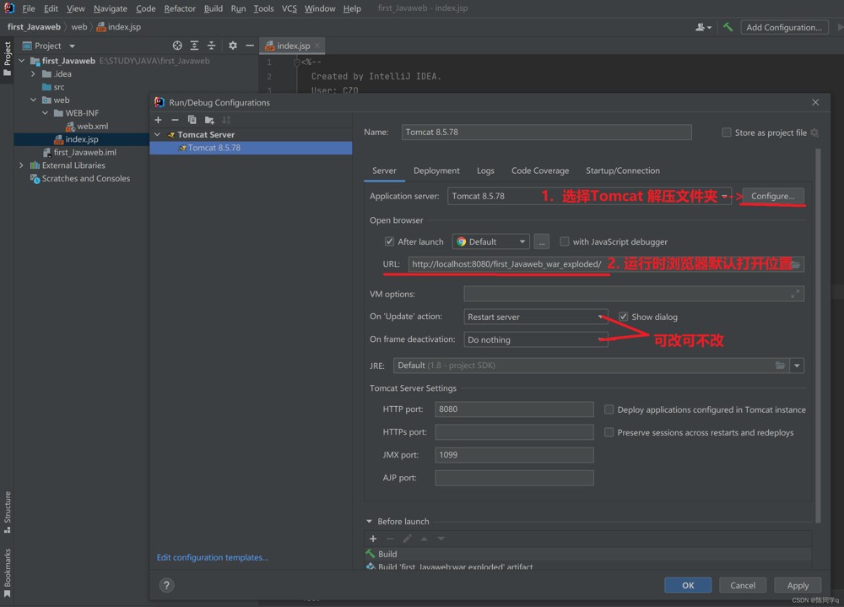The height and width of the screenshot is (607, 844).
Task: Check Preserve sessions across restarts and redeploys
Action: pyautogui.click(x=609, y=432)
